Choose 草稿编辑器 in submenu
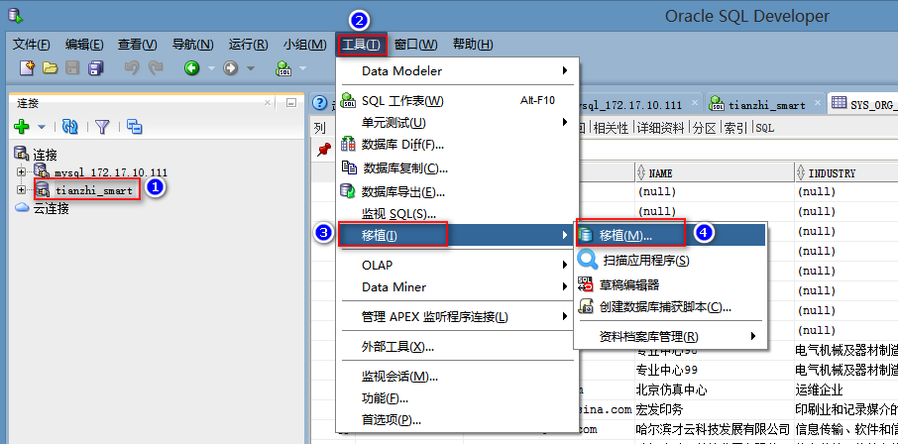 [671, 284]
